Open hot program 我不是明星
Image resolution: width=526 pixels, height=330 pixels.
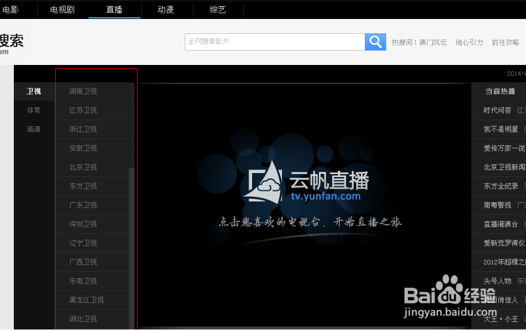coord(501,129)
